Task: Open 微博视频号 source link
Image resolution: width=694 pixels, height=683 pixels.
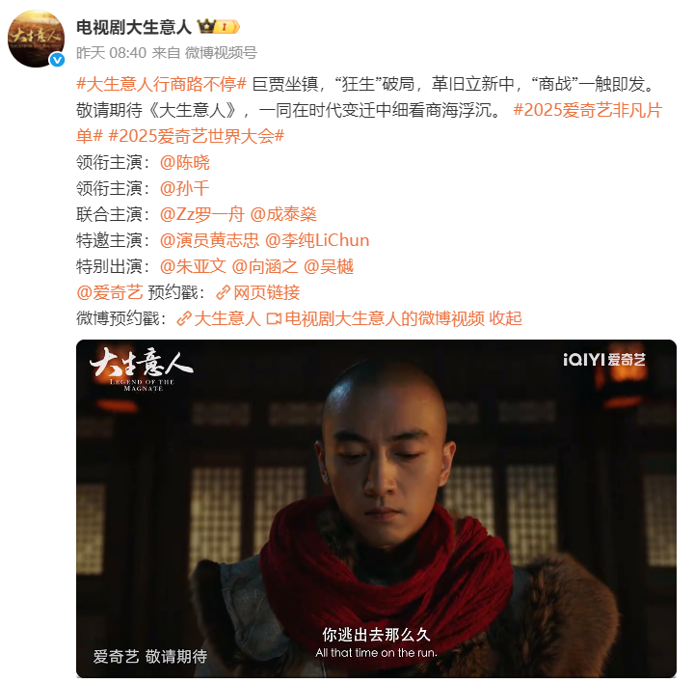Action: (x=221, y=53)
